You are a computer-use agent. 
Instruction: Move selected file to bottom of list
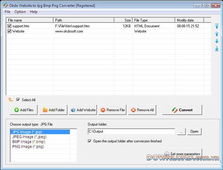[x=217, y=49]
